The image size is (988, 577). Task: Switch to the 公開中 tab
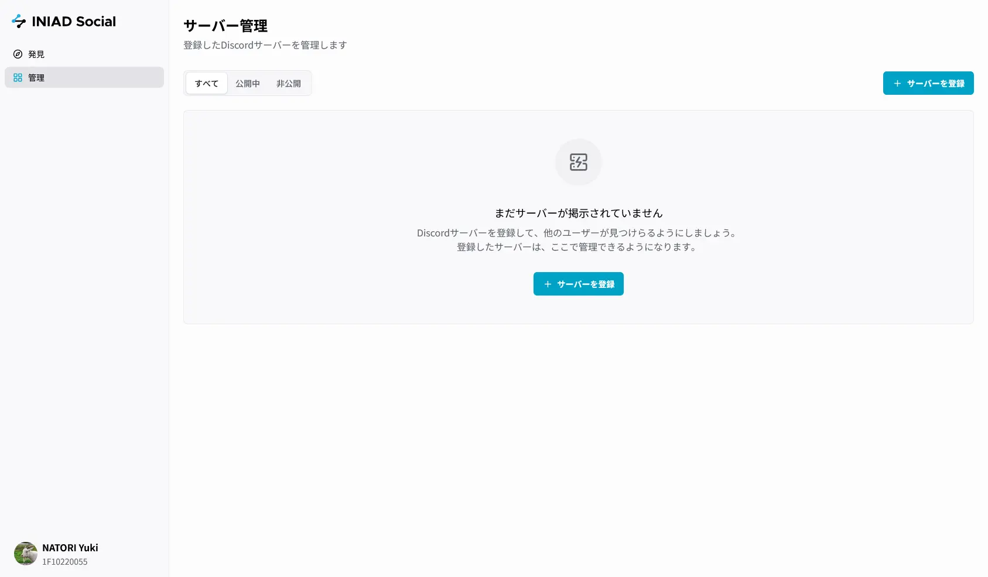(x=248, y=83)
